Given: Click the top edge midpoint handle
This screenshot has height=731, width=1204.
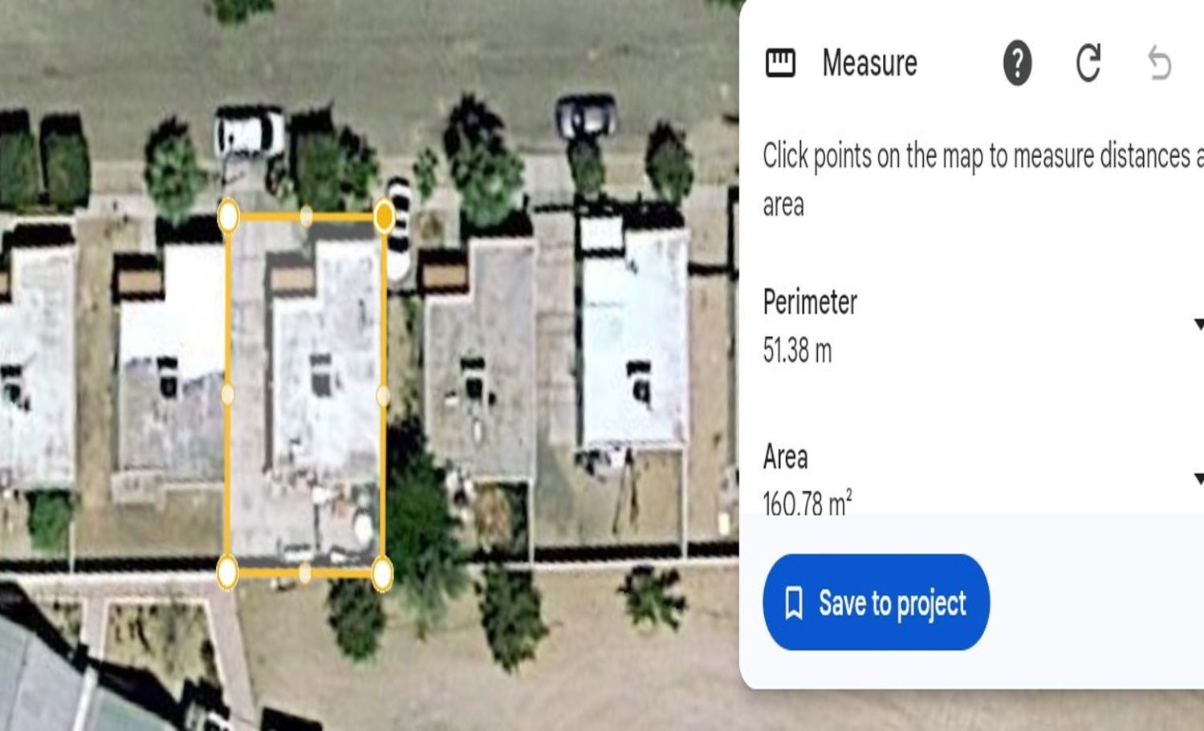Looking at the screenshot, I should (x=306, y=216).
